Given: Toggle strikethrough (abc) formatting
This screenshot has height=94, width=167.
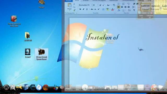Looking at the screenshot, I should (x=92, y=9).
